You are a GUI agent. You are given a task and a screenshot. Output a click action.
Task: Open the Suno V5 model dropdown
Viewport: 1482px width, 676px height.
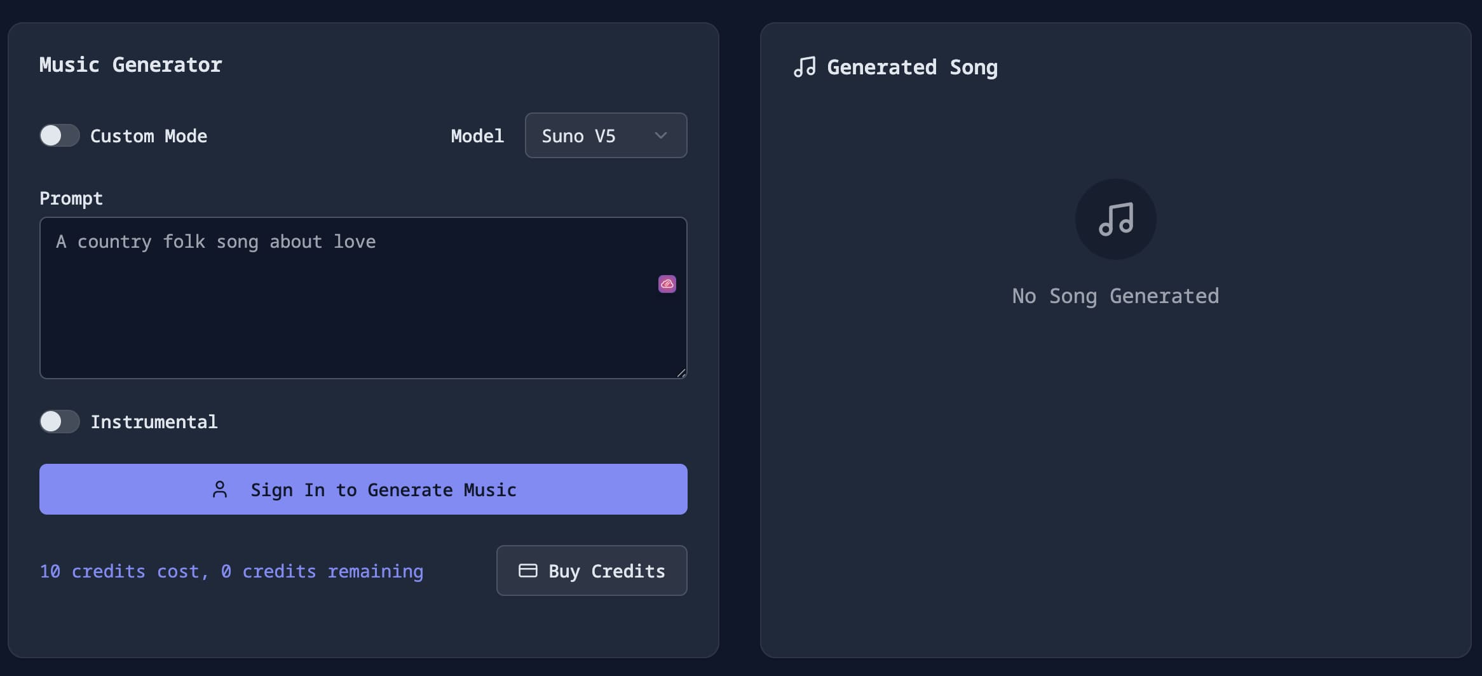click(x=606, y=135)
